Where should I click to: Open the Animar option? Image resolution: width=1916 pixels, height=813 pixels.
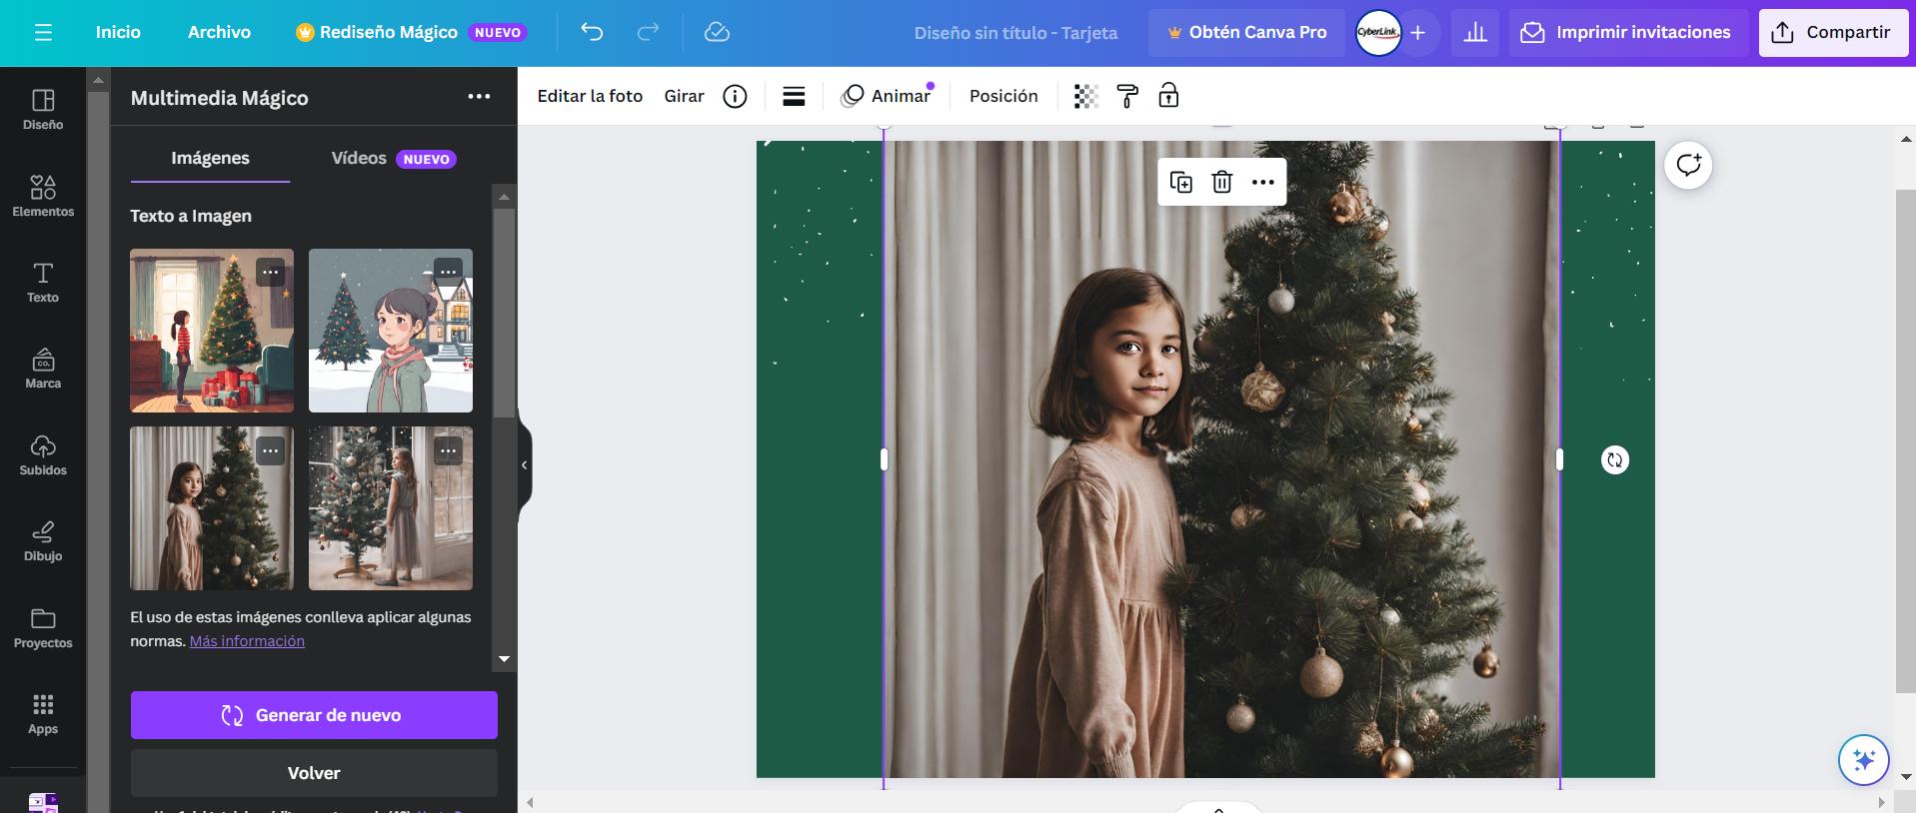888,96
